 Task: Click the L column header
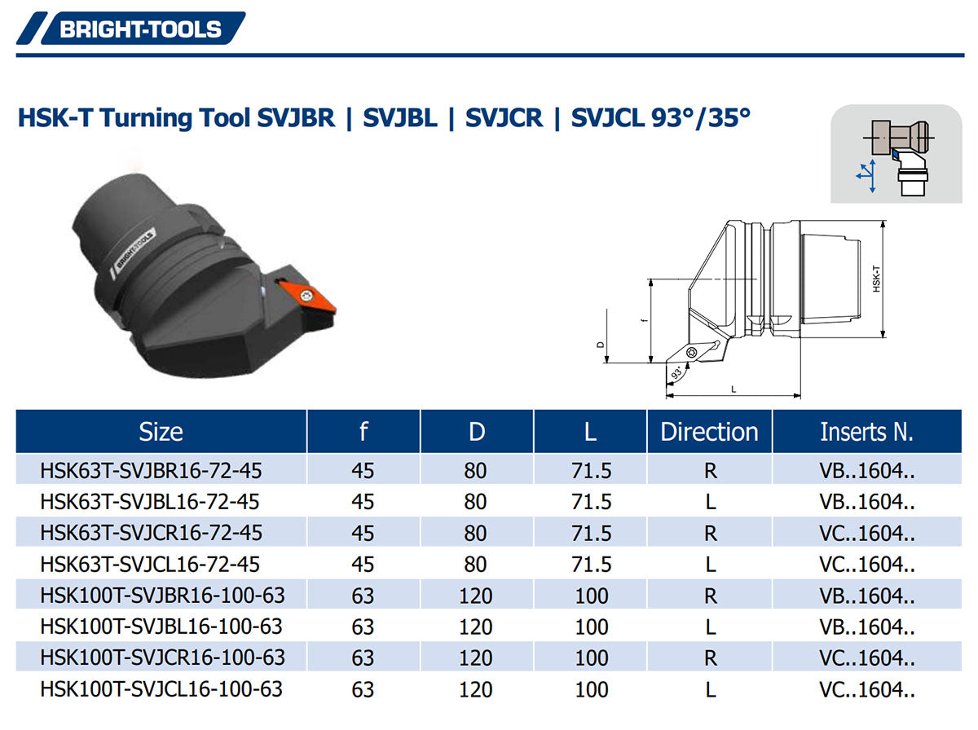[x=590, y=432]
